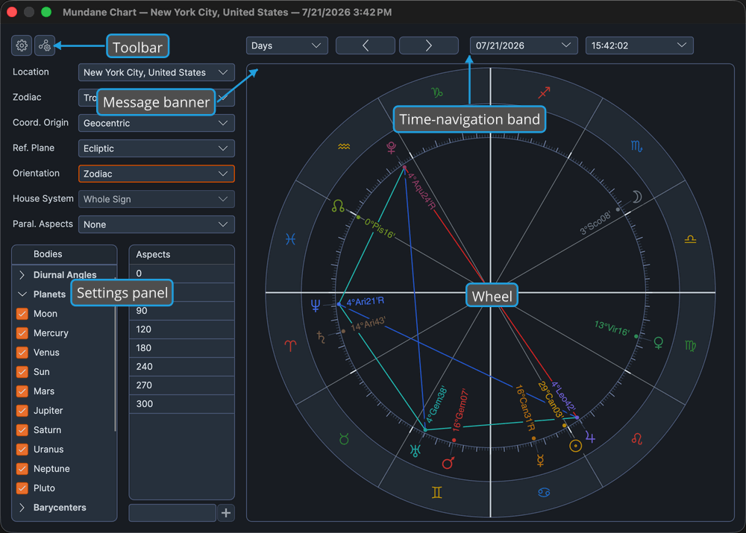Screen dimensions: 746x533
Task: Click the Virgo sign glyph on wheel
Action: pos(690,346)
